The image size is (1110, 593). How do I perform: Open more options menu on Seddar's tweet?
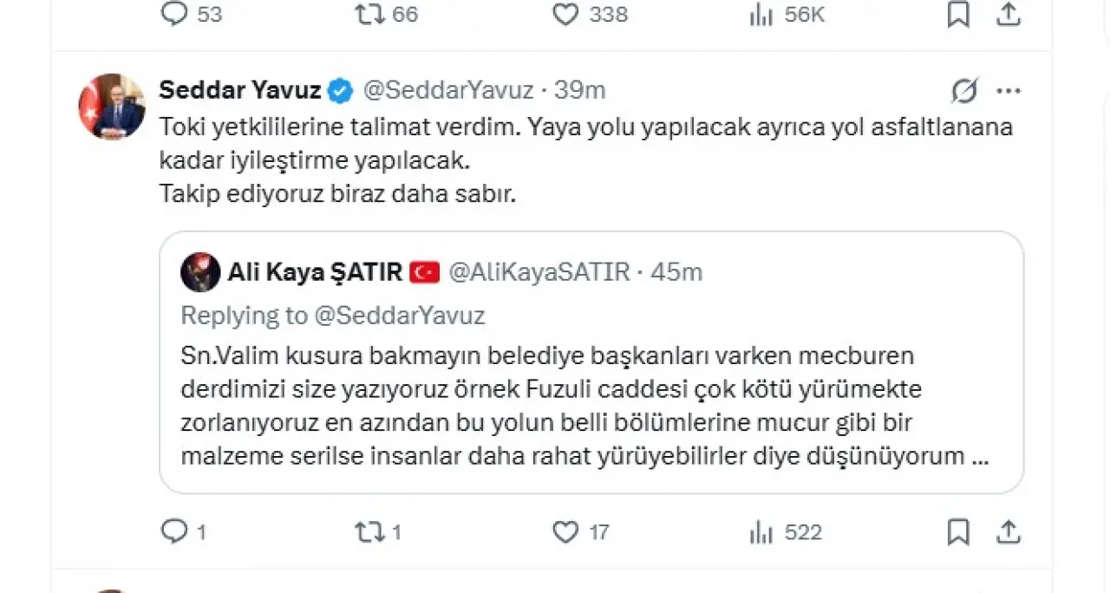pyautogui.click(x=1009, y=89)
